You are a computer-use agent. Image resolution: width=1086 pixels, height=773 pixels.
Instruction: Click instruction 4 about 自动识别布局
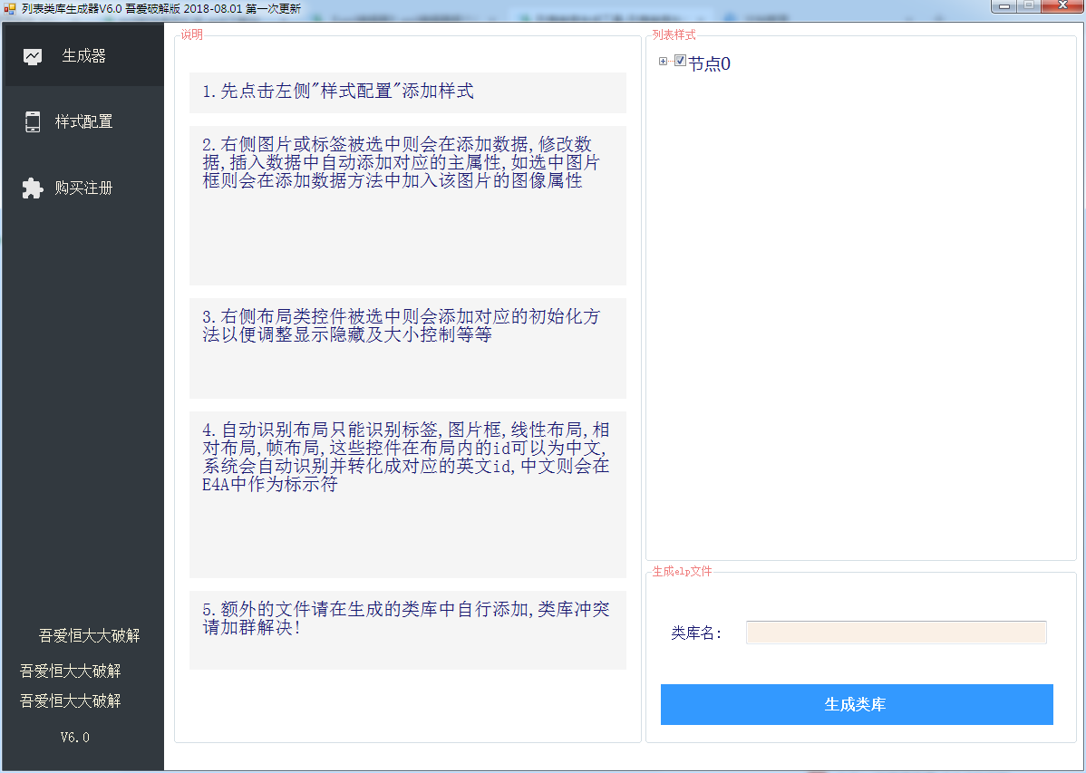407,495
